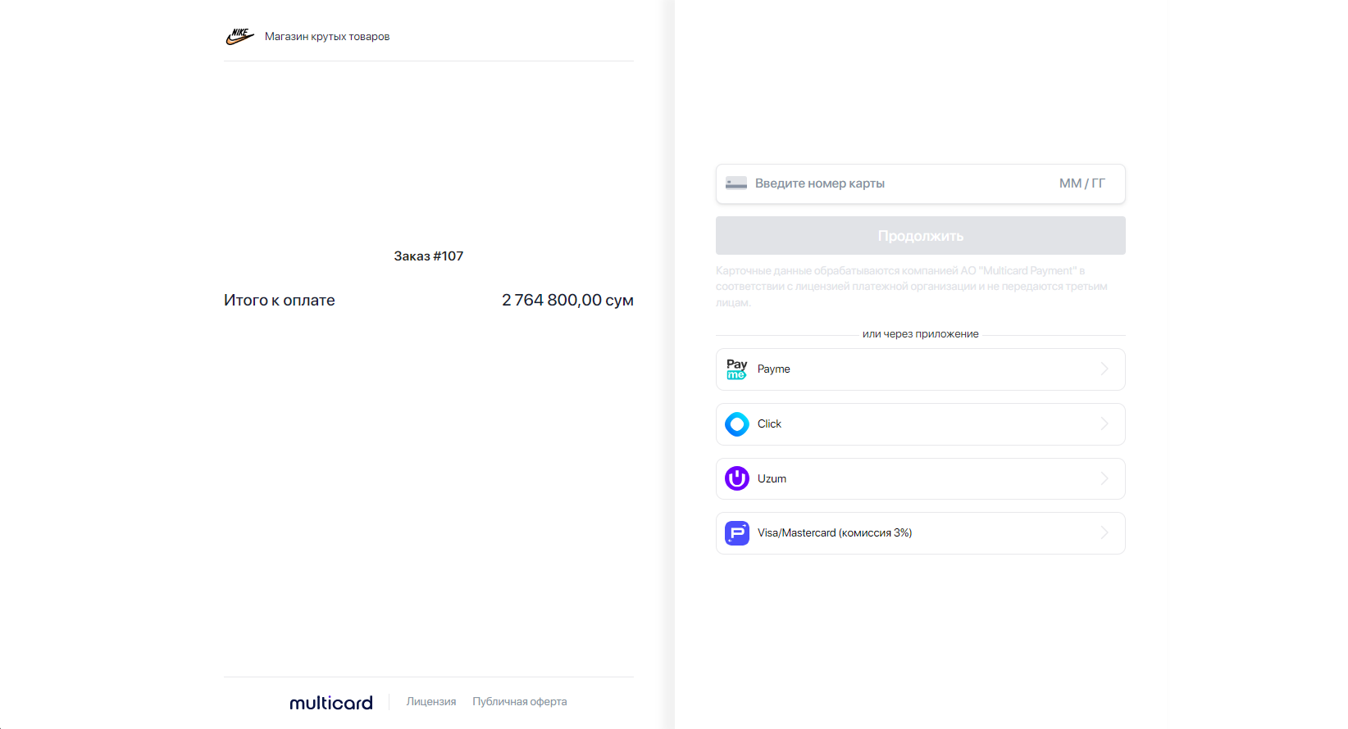
Task: Select the Payme label text
Action: point(773,369)
